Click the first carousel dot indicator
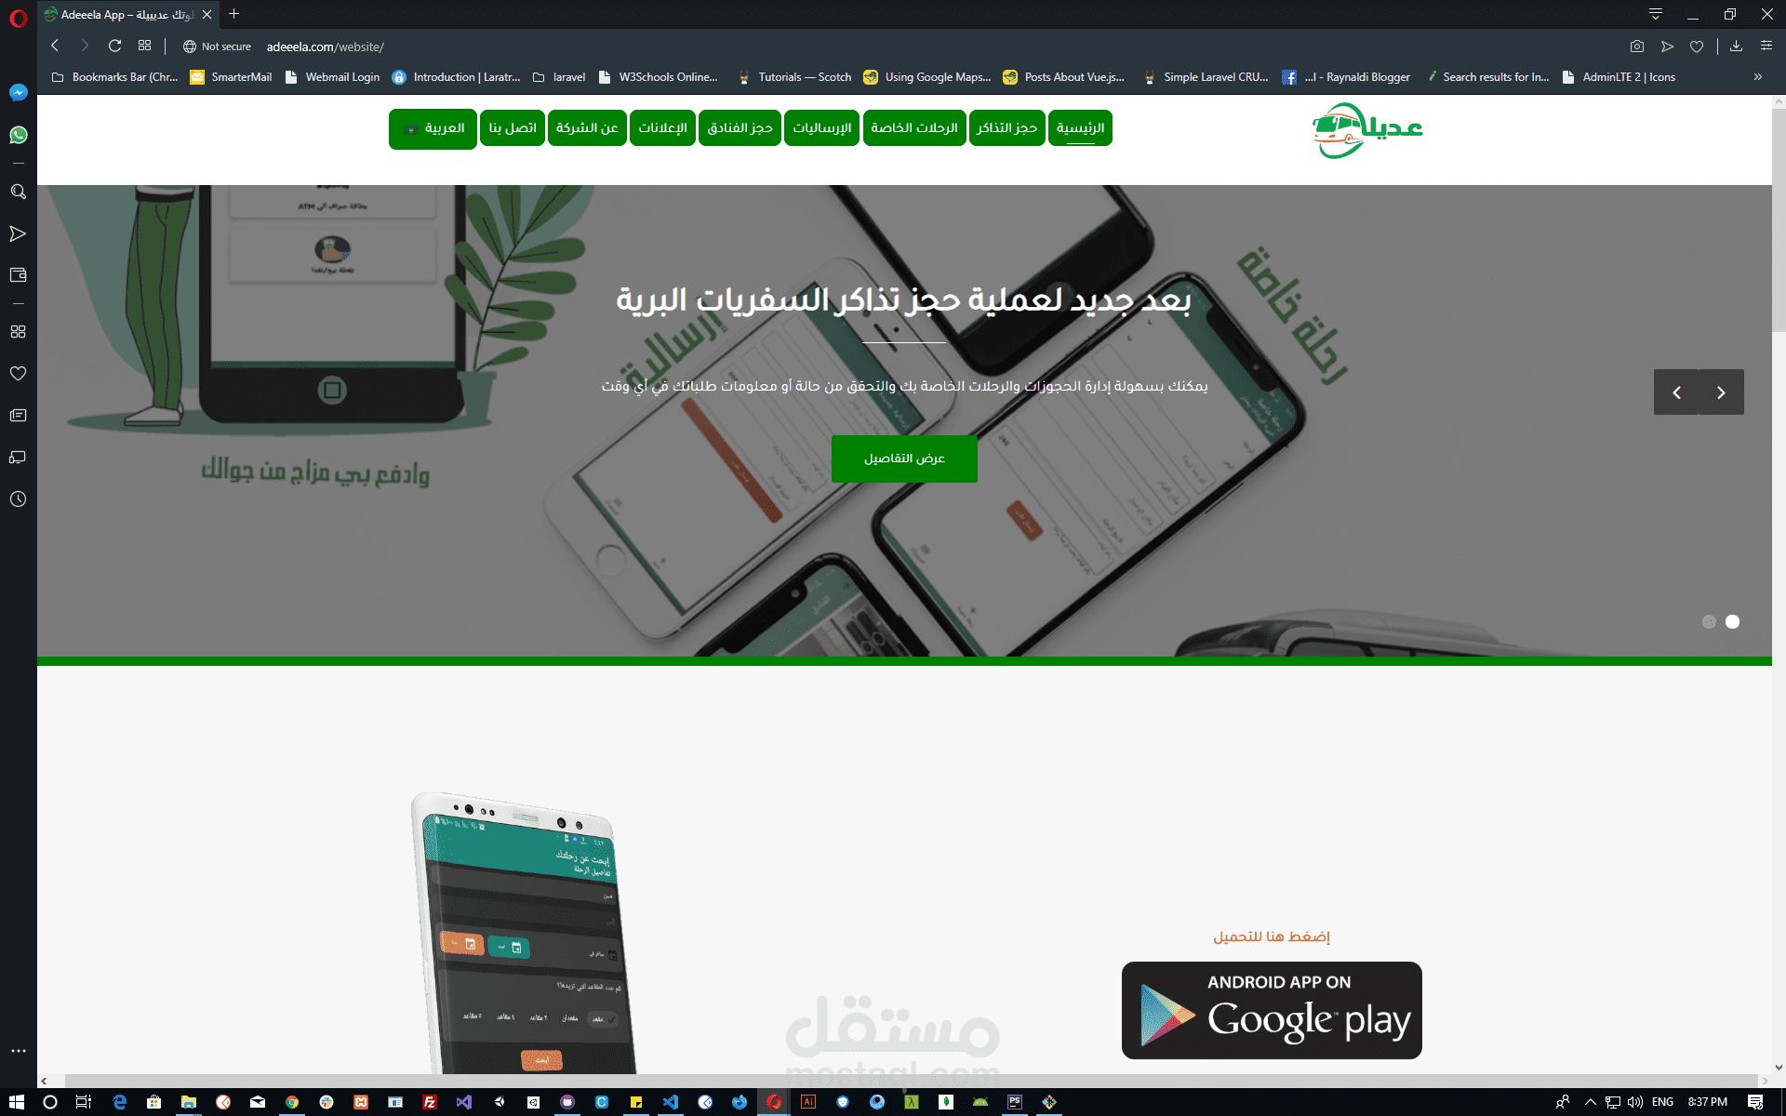The width and height of the screenshot is (1786, 1116). tap(1709, 621)
